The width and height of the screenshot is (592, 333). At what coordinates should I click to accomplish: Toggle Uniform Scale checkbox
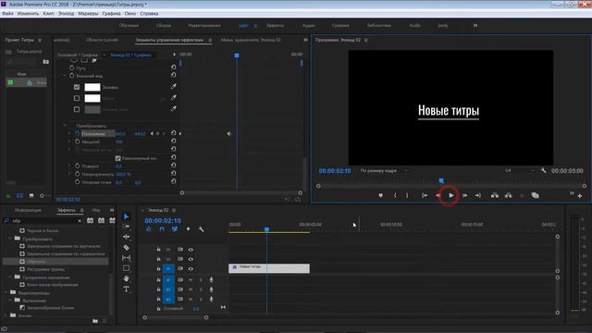[117, 158]
